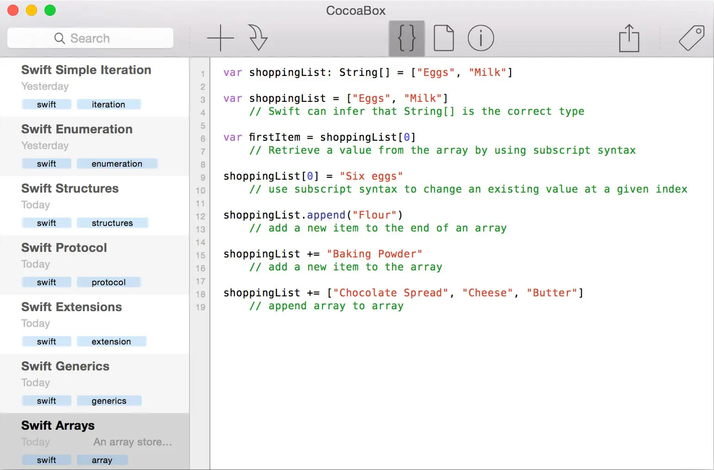The width and height of the screenshot is (714, 470).
Task: Click the 'Retrieve a value' comment line
Action: click(x=442, y=150)
